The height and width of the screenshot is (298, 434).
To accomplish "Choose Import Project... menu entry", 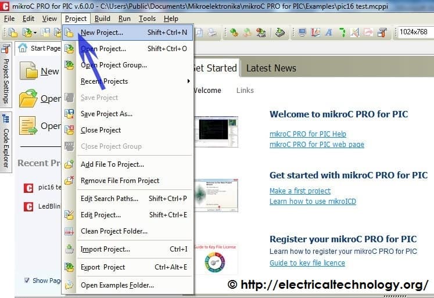I will (128, 249).
